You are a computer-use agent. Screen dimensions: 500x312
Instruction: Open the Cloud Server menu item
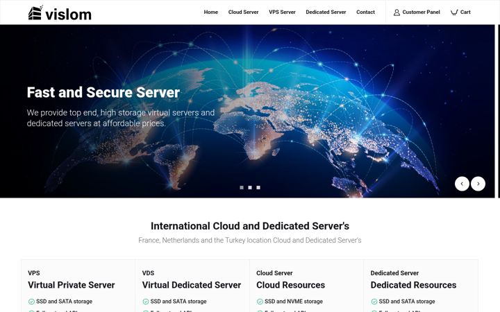(243, 12)
